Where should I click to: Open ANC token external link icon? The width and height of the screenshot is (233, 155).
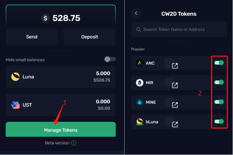pyautogui.click(x=175, y=66)
